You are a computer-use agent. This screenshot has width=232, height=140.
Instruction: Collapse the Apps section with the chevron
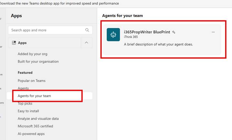[x=86, y=43]
